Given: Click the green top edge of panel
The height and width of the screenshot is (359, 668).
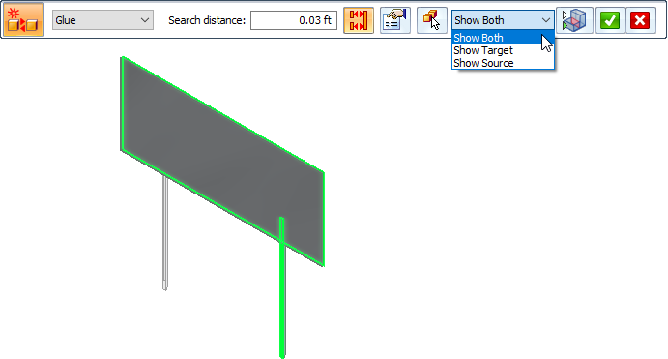Looking at the screenshot, I should pyautogui.click(x=223, y=114).
